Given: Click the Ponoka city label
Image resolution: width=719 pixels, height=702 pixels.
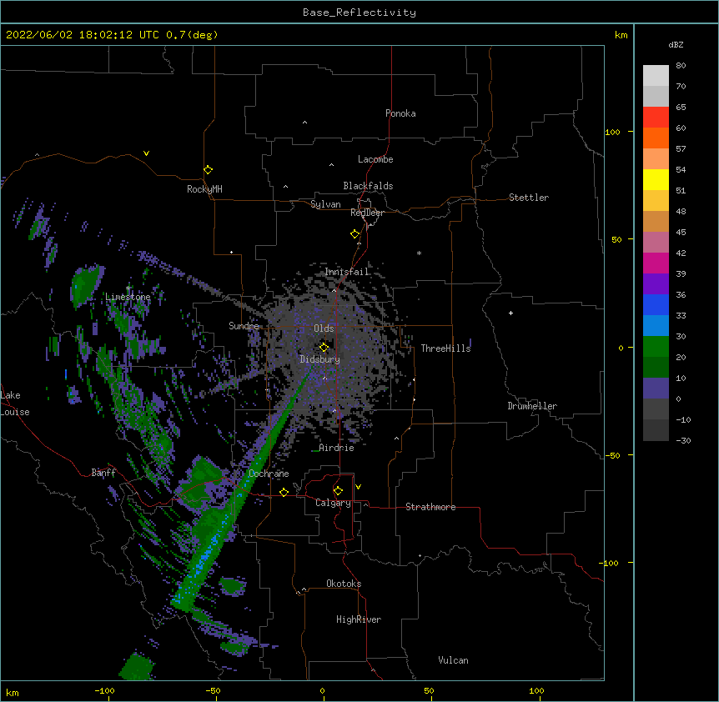Looking at the screenshot, I should pyautogui.click(x=400, y=113).
